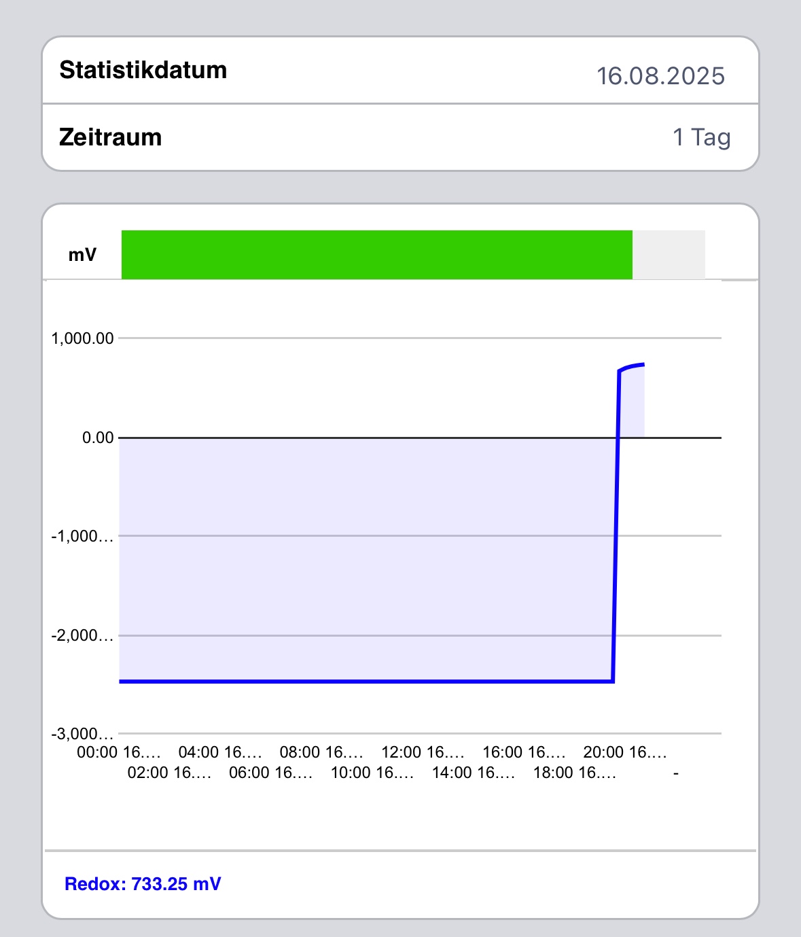Image resolution: width=801 pixels, height=937 pixels.
Task: Open the Zeitraum period selector
Action: point(400,137)
